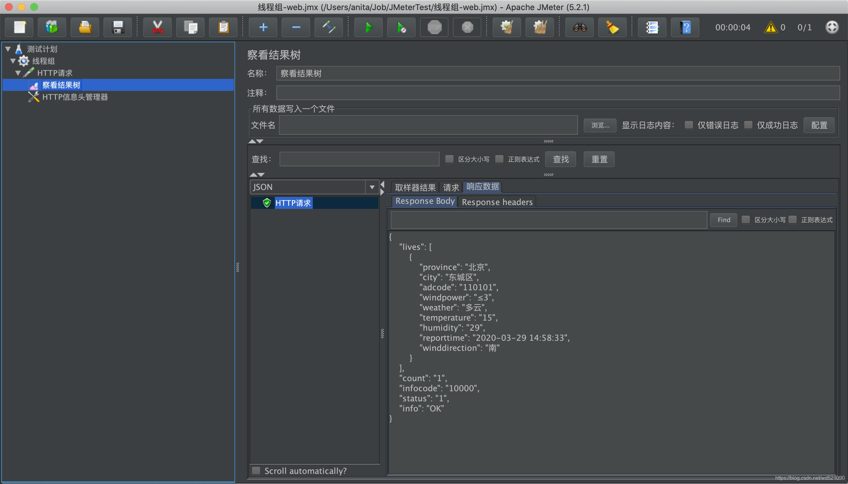Open Help with question mark icon

[x=685, y=27]
